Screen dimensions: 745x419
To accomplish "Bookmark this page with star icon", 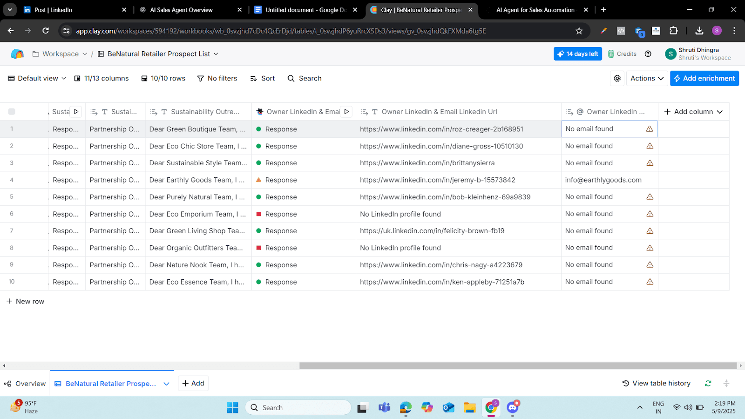I will tap(579, 31).
